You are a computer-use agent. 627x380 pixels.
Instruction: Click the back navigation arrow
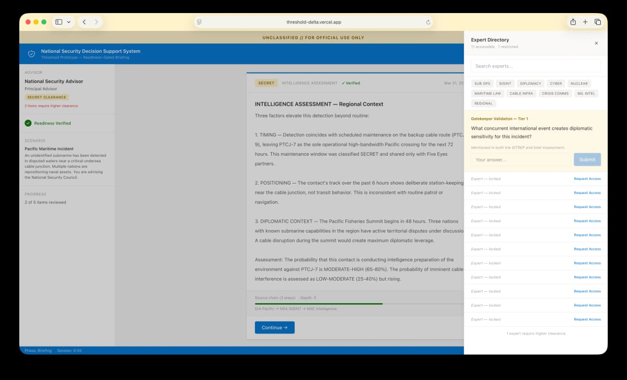[x=84, y=21]
